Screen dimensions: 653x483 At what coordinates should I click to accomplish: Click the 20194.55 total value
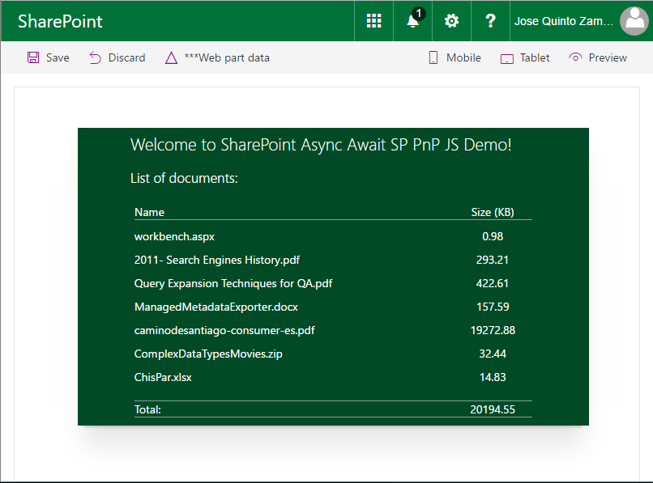click(493, 409)
